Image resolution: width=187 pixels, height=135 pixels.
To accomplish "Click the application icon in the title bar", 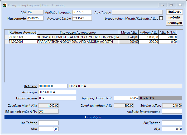I will [4, 5].
